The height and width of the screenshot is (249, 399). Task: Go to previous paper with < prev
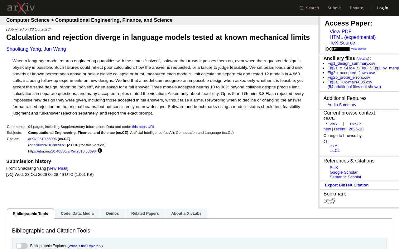[x=332, y=124]
